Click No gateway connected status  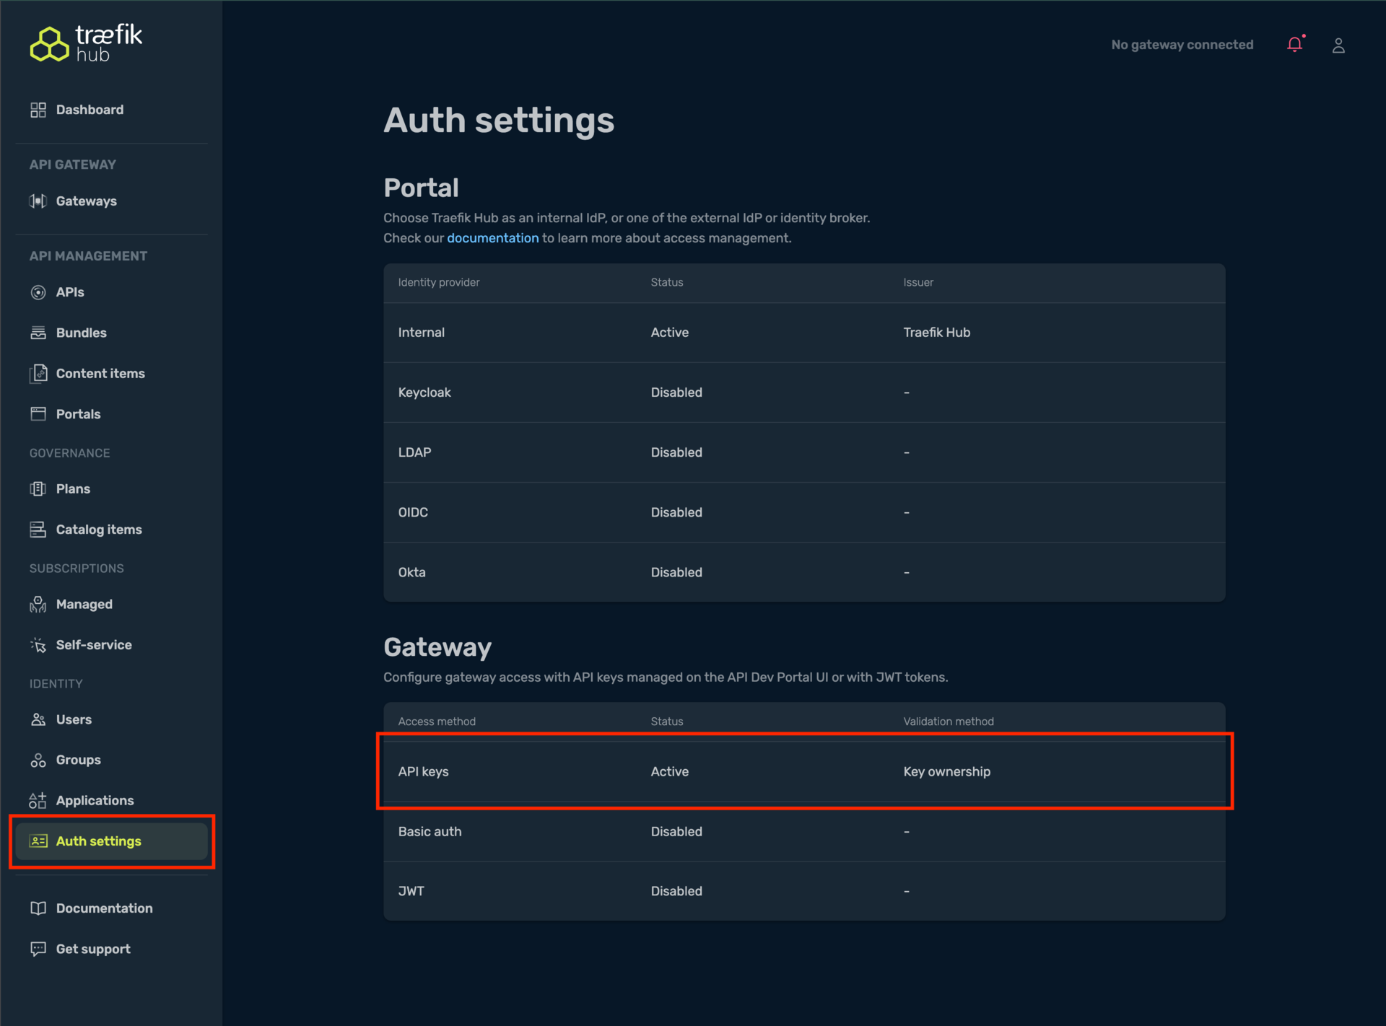click(1182, 45)
